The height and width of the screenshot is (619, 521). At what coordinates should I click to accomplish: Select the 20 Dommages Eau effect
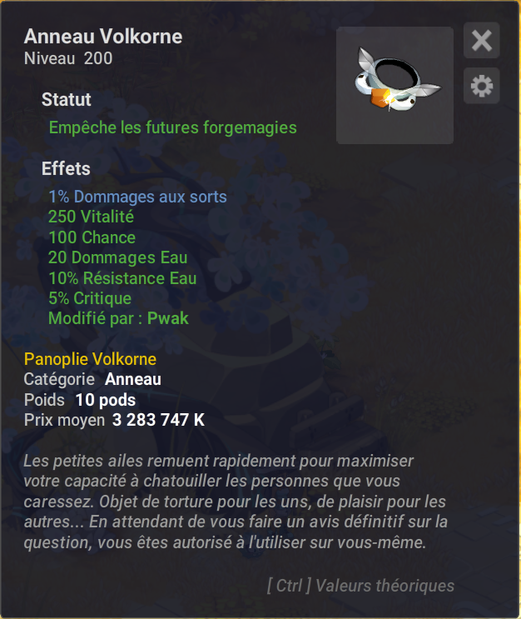click(x=117, y=257)
